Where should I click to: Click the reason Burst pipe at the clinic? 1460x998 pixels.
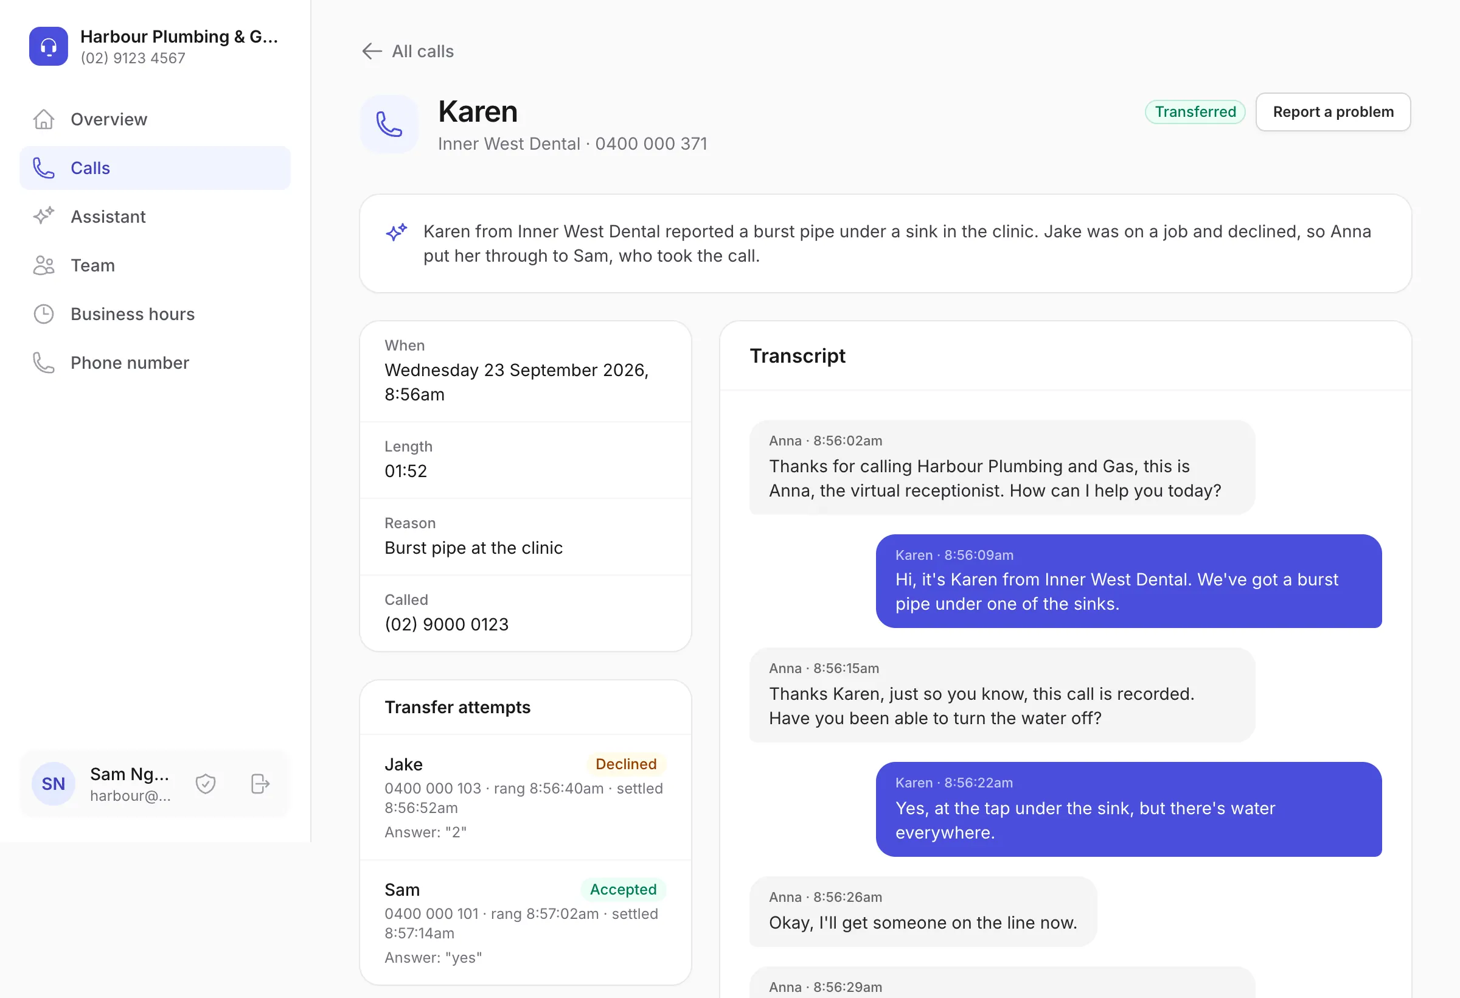474,548
